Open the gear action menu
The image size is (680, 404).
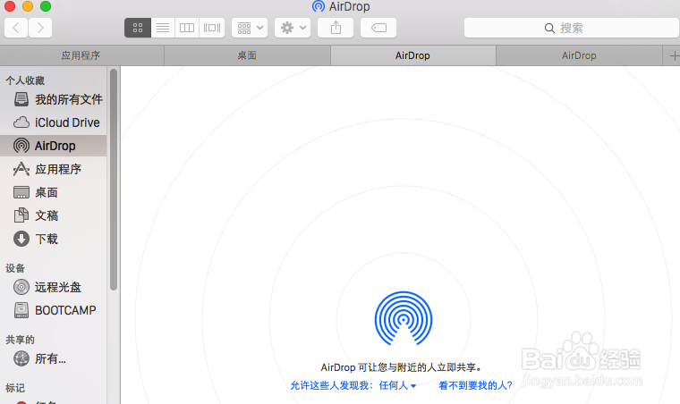click(x=293, y=28)
